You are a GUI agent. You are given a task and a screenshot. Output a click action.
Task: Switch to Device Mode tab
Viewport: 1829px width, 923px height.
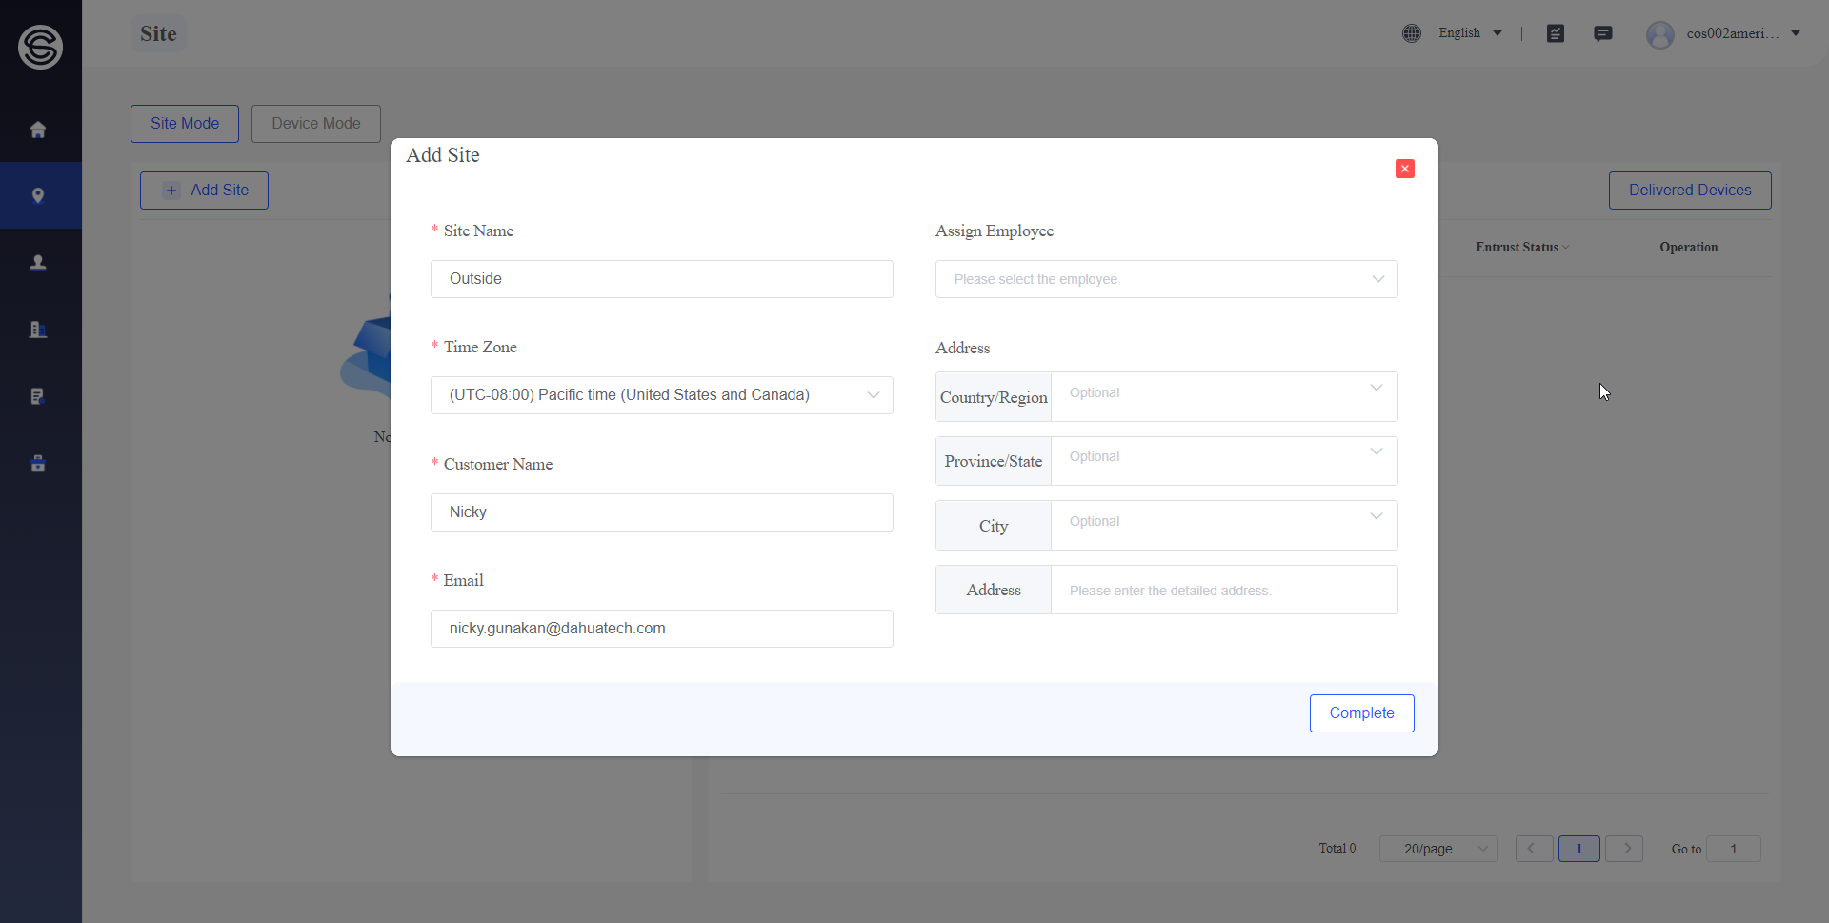click(x=316, y=124)
